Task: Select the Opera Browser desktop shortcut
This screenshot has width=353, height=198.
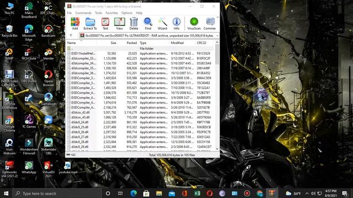Action: point(49,79)
